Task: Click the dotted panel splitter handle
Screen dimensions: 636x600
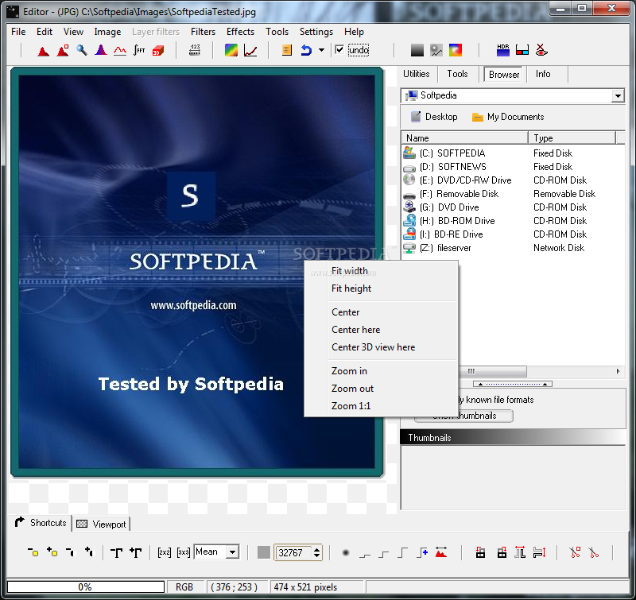Action: [x=513, y=384]
